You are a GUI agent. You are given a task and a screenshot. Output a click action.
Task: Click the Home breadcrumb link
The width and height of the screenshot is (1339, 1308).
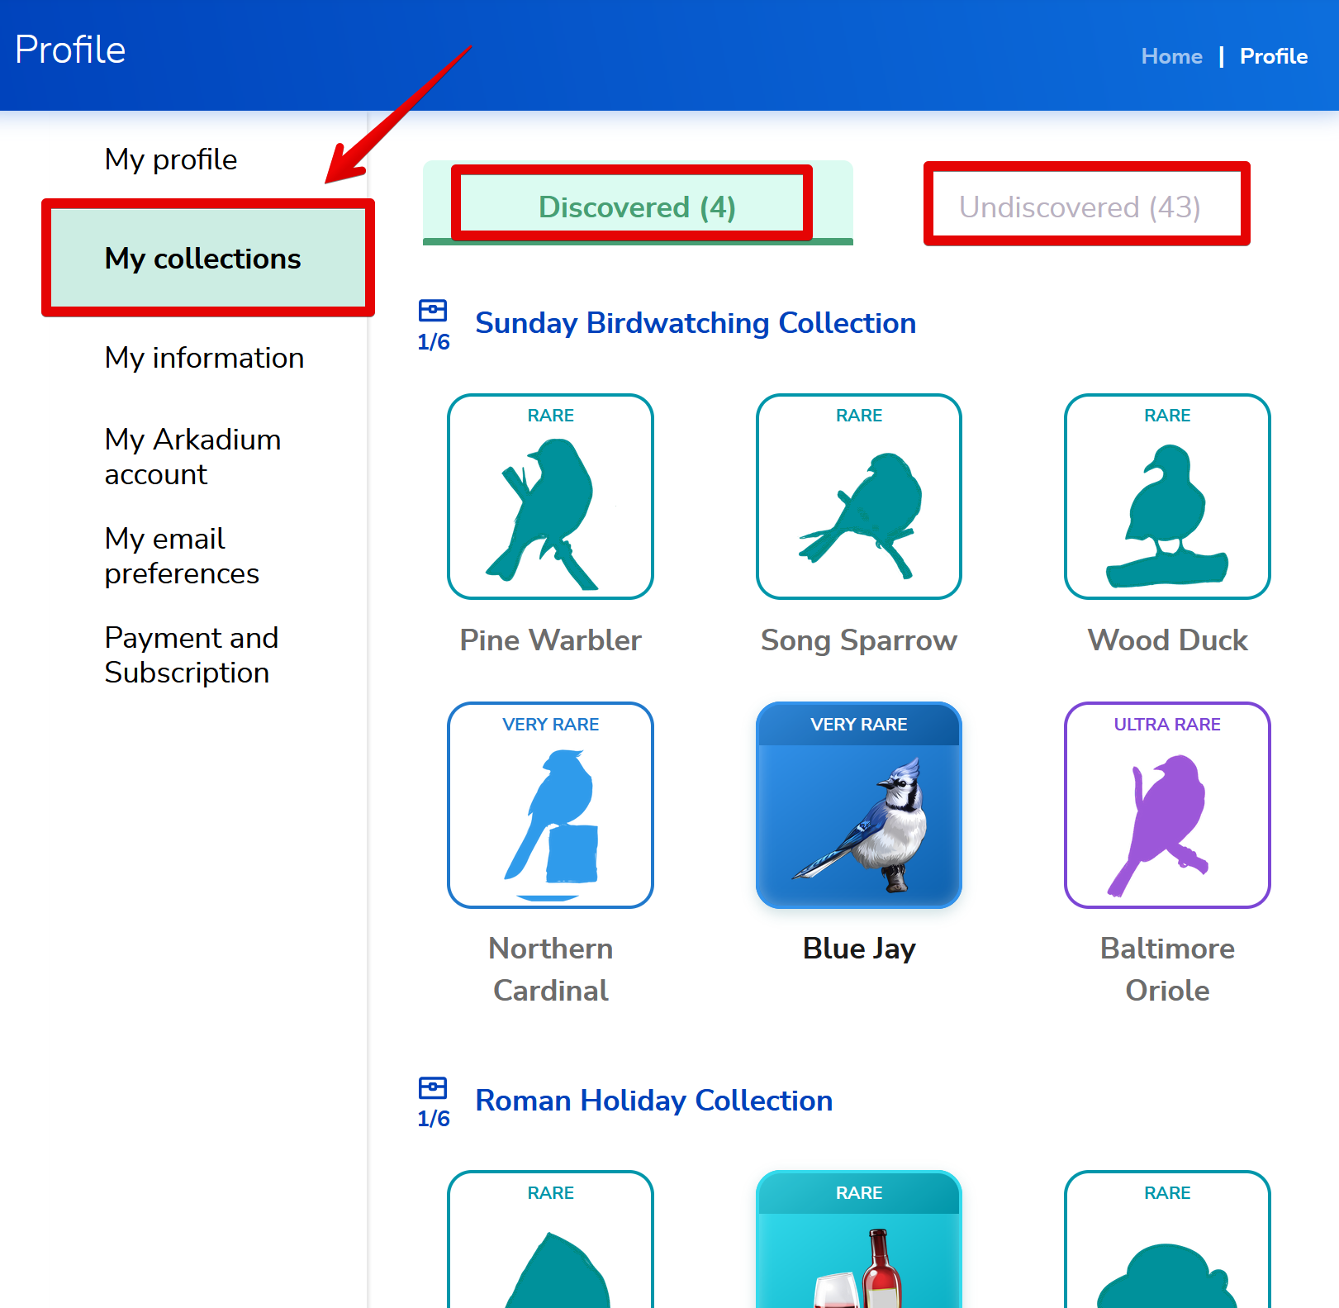pos(1171,56)
